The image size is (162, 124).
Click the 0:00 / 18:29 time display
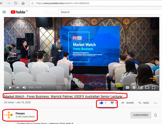[35, 87]
